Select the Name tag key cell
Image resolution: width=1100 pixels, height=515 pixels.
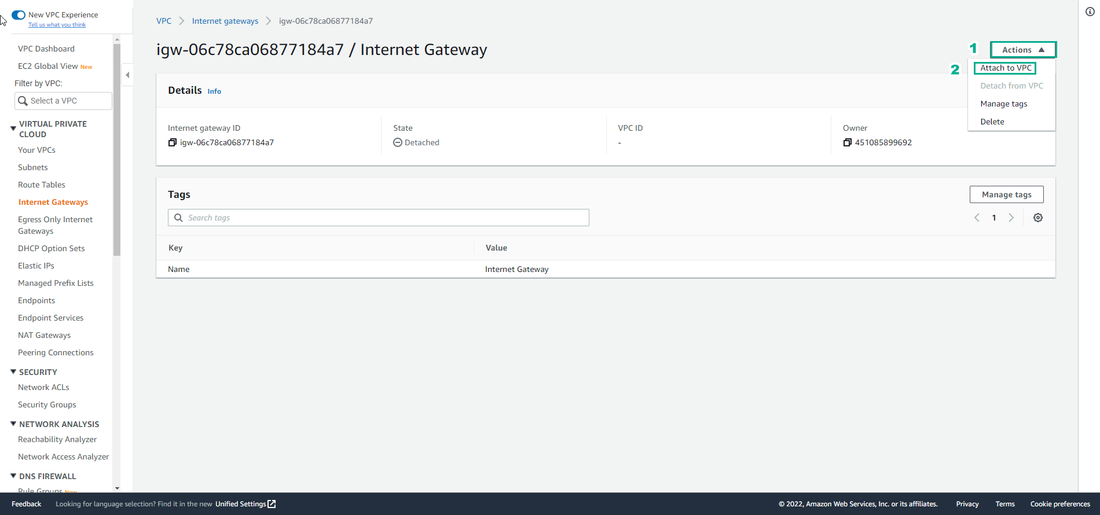click(179, 269)
